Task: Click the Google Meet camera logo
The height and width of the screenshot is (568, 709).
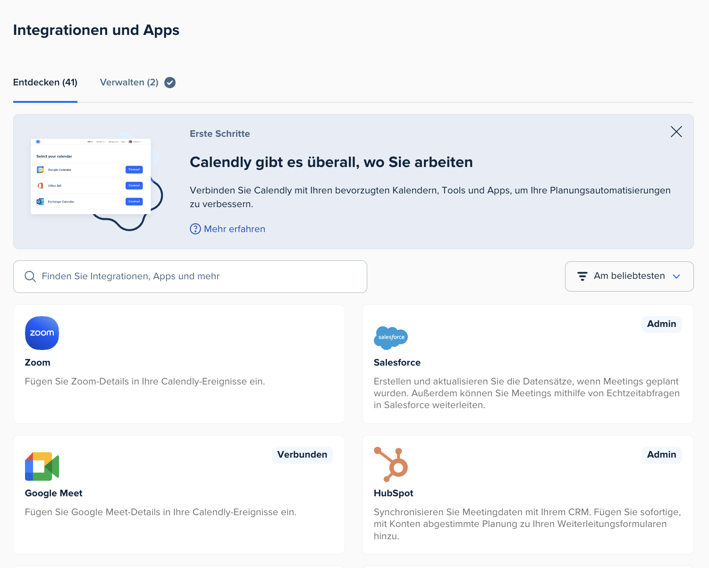Action: [x=42, y=467]
